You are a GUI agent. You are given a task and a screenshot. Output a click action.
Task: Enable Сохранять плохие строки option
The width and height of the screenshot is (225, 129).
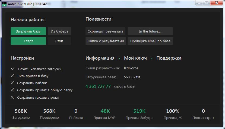[12, 97]
